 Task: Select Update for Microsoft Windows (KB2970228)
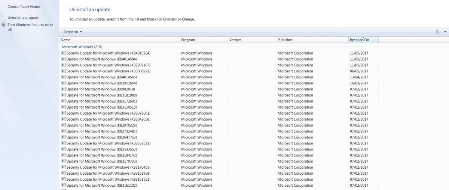(101, 125)
